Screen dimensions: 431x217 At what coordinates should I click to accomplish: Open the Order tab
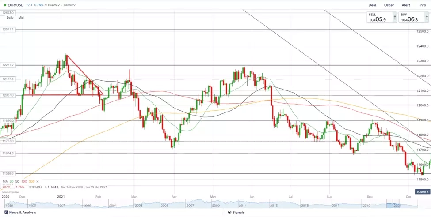[x=389, y=5]
